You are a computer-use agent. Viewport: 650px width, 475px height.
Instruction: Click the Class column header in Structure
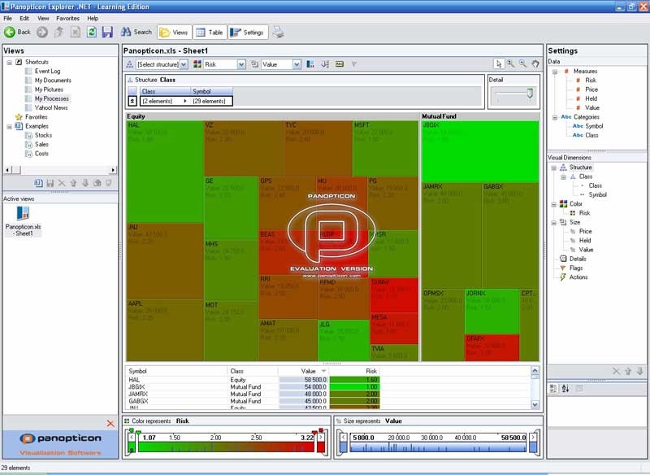pyautogui.click(x=165, y=91)
